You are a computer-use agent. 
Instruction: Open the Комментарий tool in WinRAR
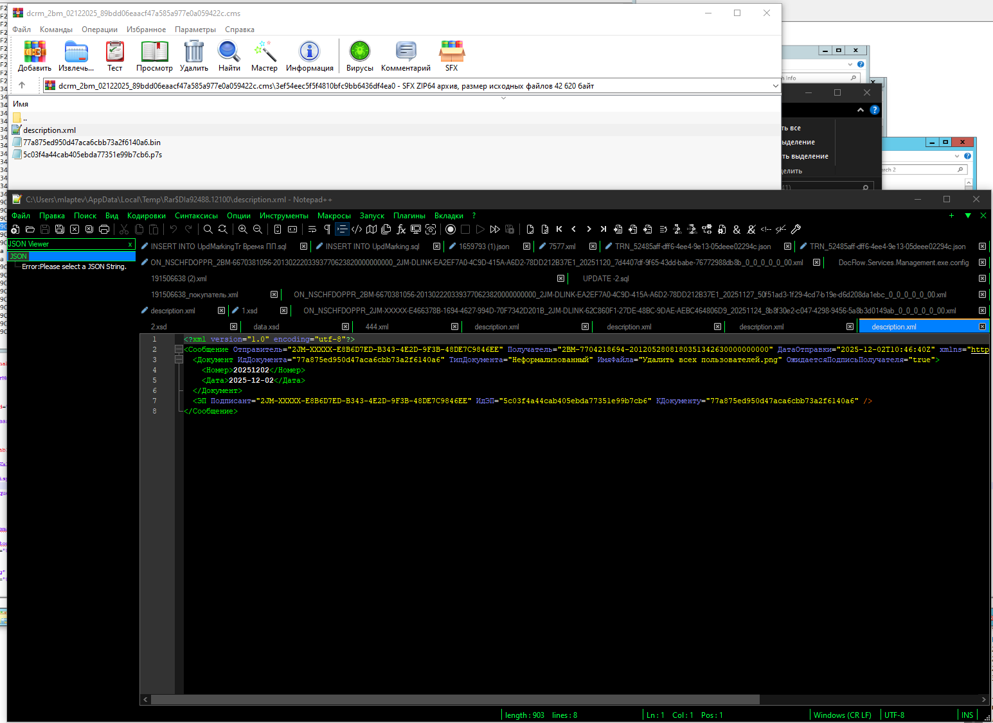pos(406,56)
